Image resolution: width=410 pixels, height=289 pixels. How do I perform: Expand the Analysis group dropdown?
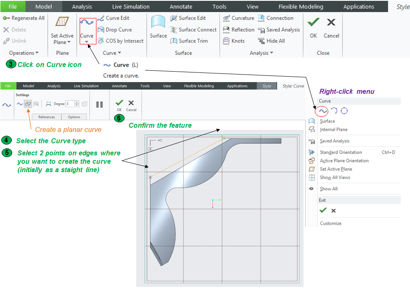click(261, 53)
